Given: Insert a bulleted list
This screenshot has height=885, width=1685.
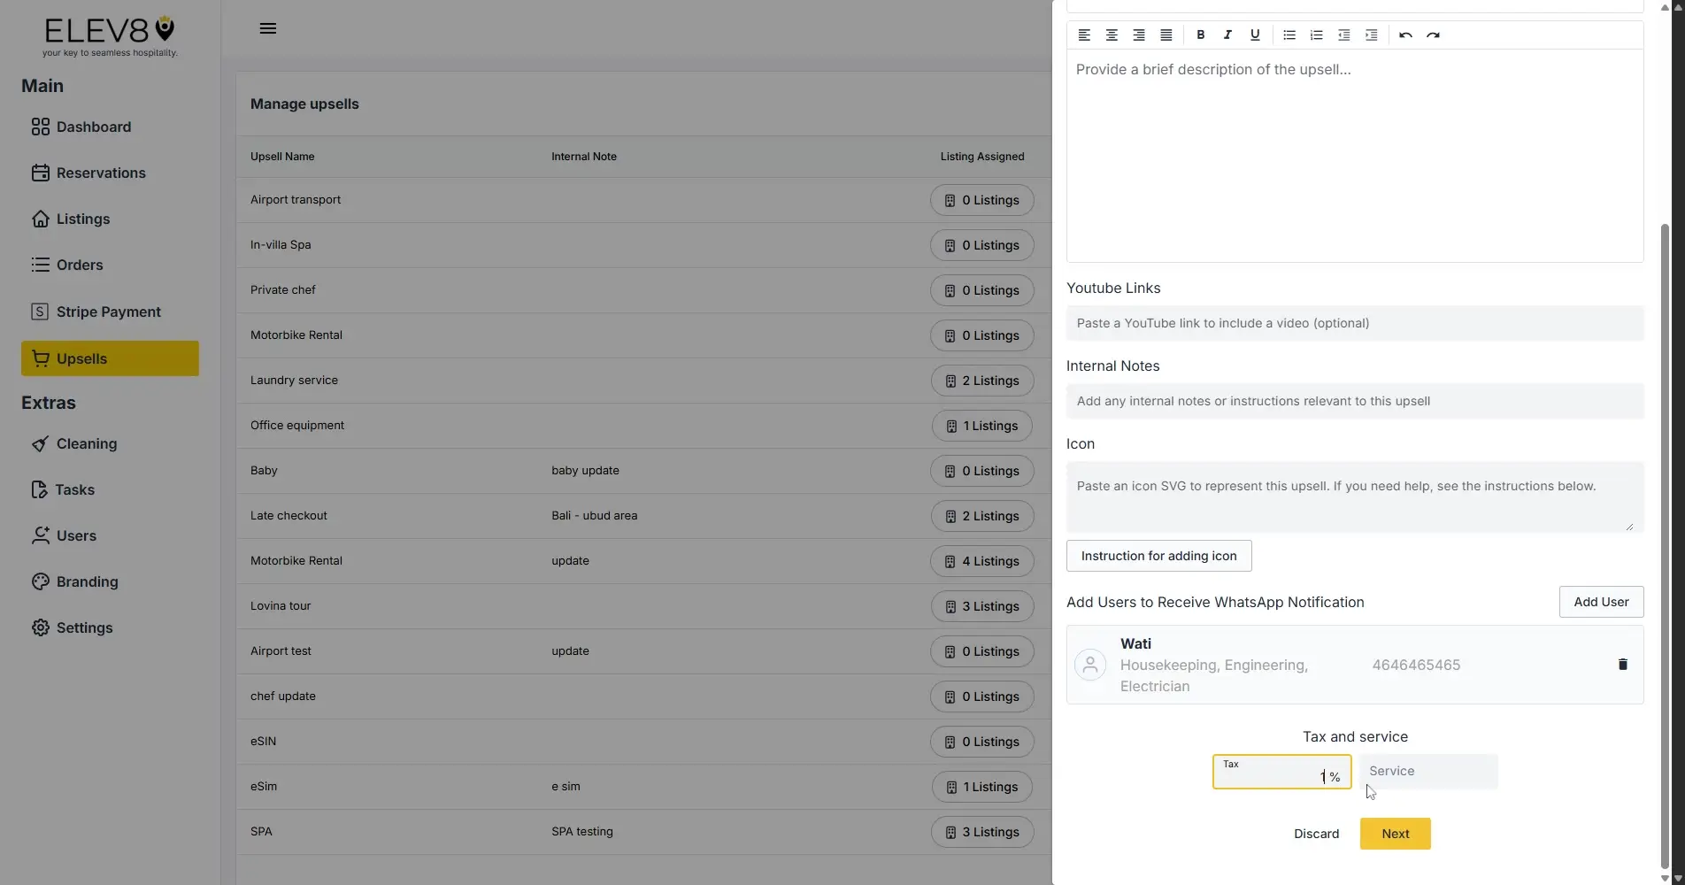Looking at the screenshot, I should [x=1289, y=35].
